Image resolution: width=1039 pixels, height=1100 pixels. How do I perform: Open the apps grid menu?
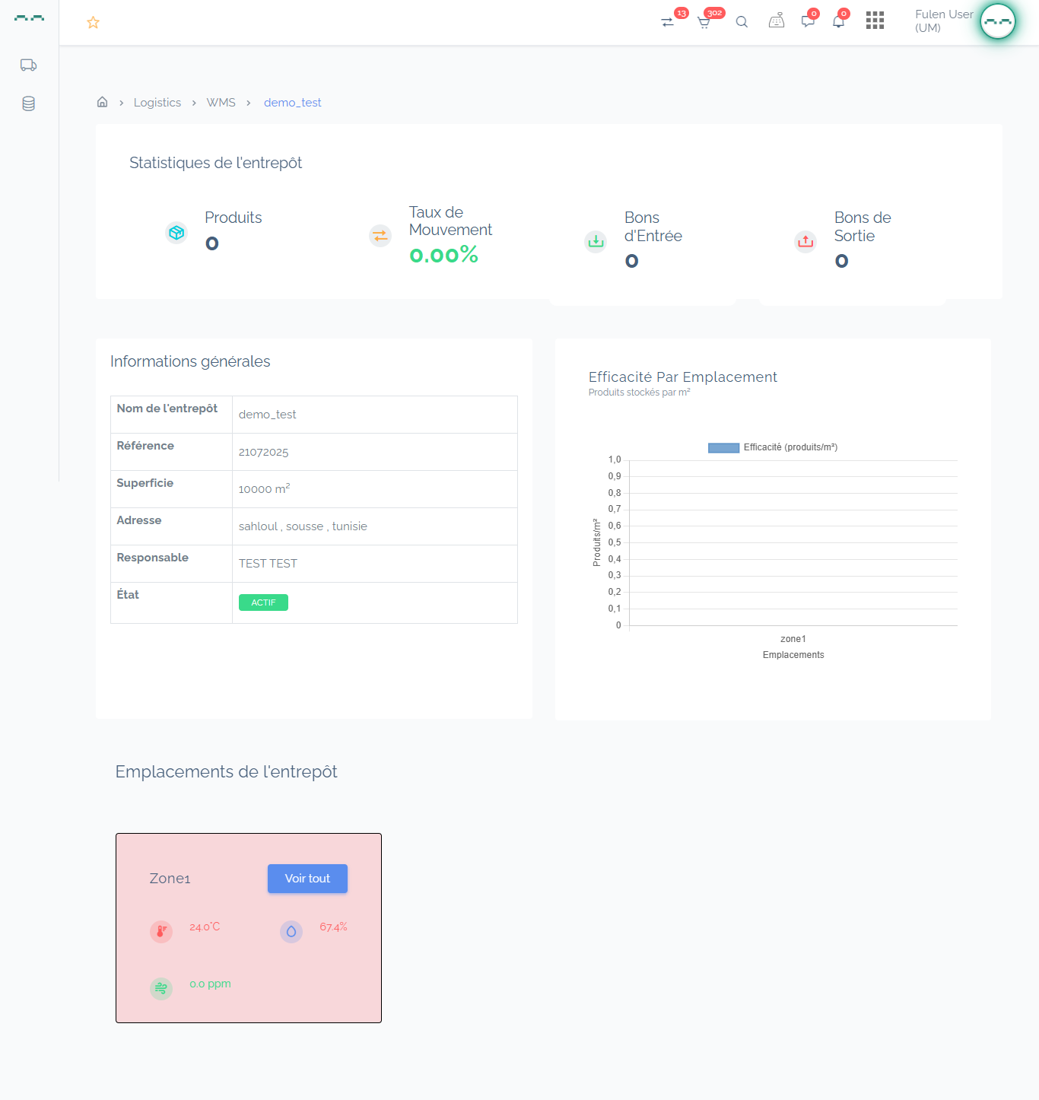tap(875, 21)
